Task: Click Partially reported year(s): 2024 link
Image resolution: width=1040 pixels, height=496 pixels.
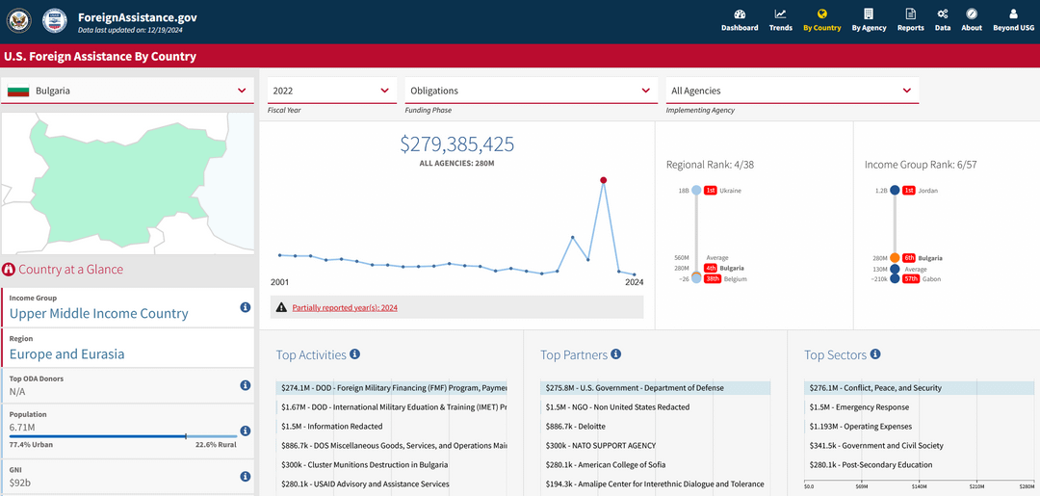Action: (x=345, y=307)
